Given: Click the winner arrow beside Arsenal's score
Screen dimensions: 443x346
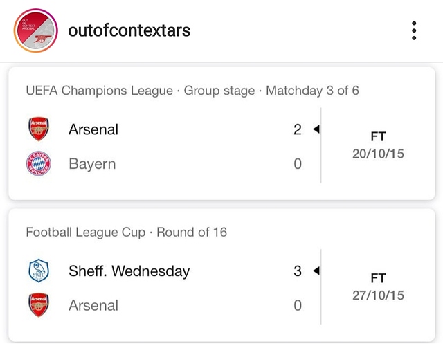Looking at the screenshot, I should point(316,129).
